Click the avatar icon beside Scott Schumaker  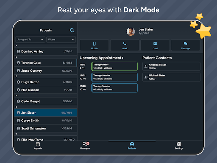click(x=18, y=129)
